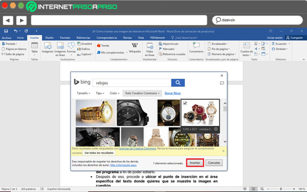Switch to the Referencias tab
This screenshot has height=192, width=307.
click(x=84, y=38)
